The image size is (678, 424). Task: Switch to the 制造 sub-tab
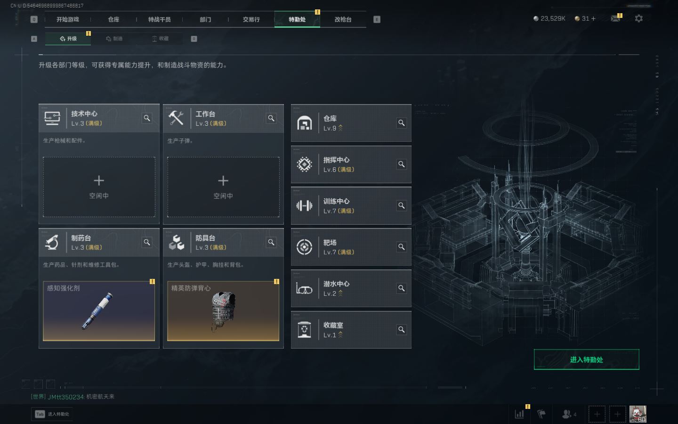114,39
